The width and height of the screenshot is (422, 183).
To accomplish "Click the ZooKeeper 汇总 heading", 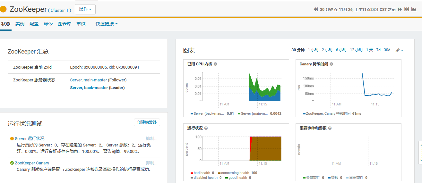I will point(28,52).
